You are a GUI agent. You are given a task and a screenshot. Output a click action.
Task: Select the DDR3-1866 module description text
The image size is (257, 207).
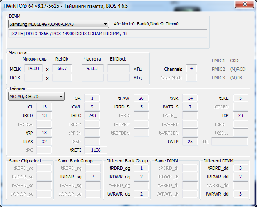click(68, 34)
